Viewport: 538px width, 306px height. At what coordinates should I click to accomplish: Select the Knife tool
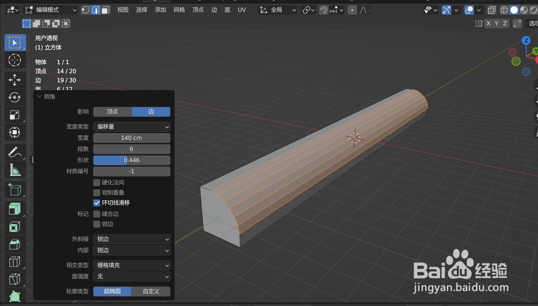click(x=15, y=279)
